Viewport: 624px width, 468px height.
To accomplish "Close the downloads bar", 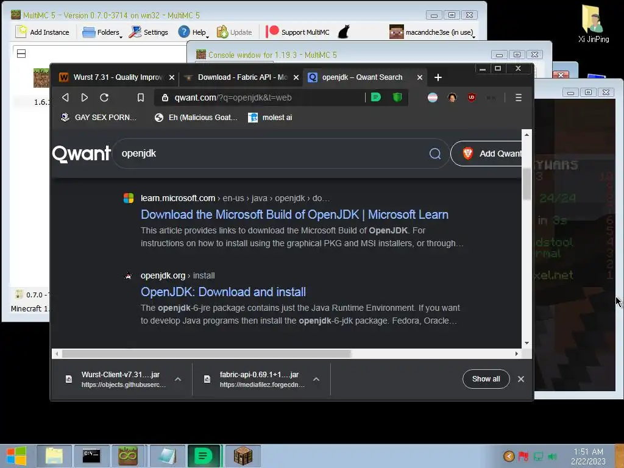I will [x=520, y=379].
